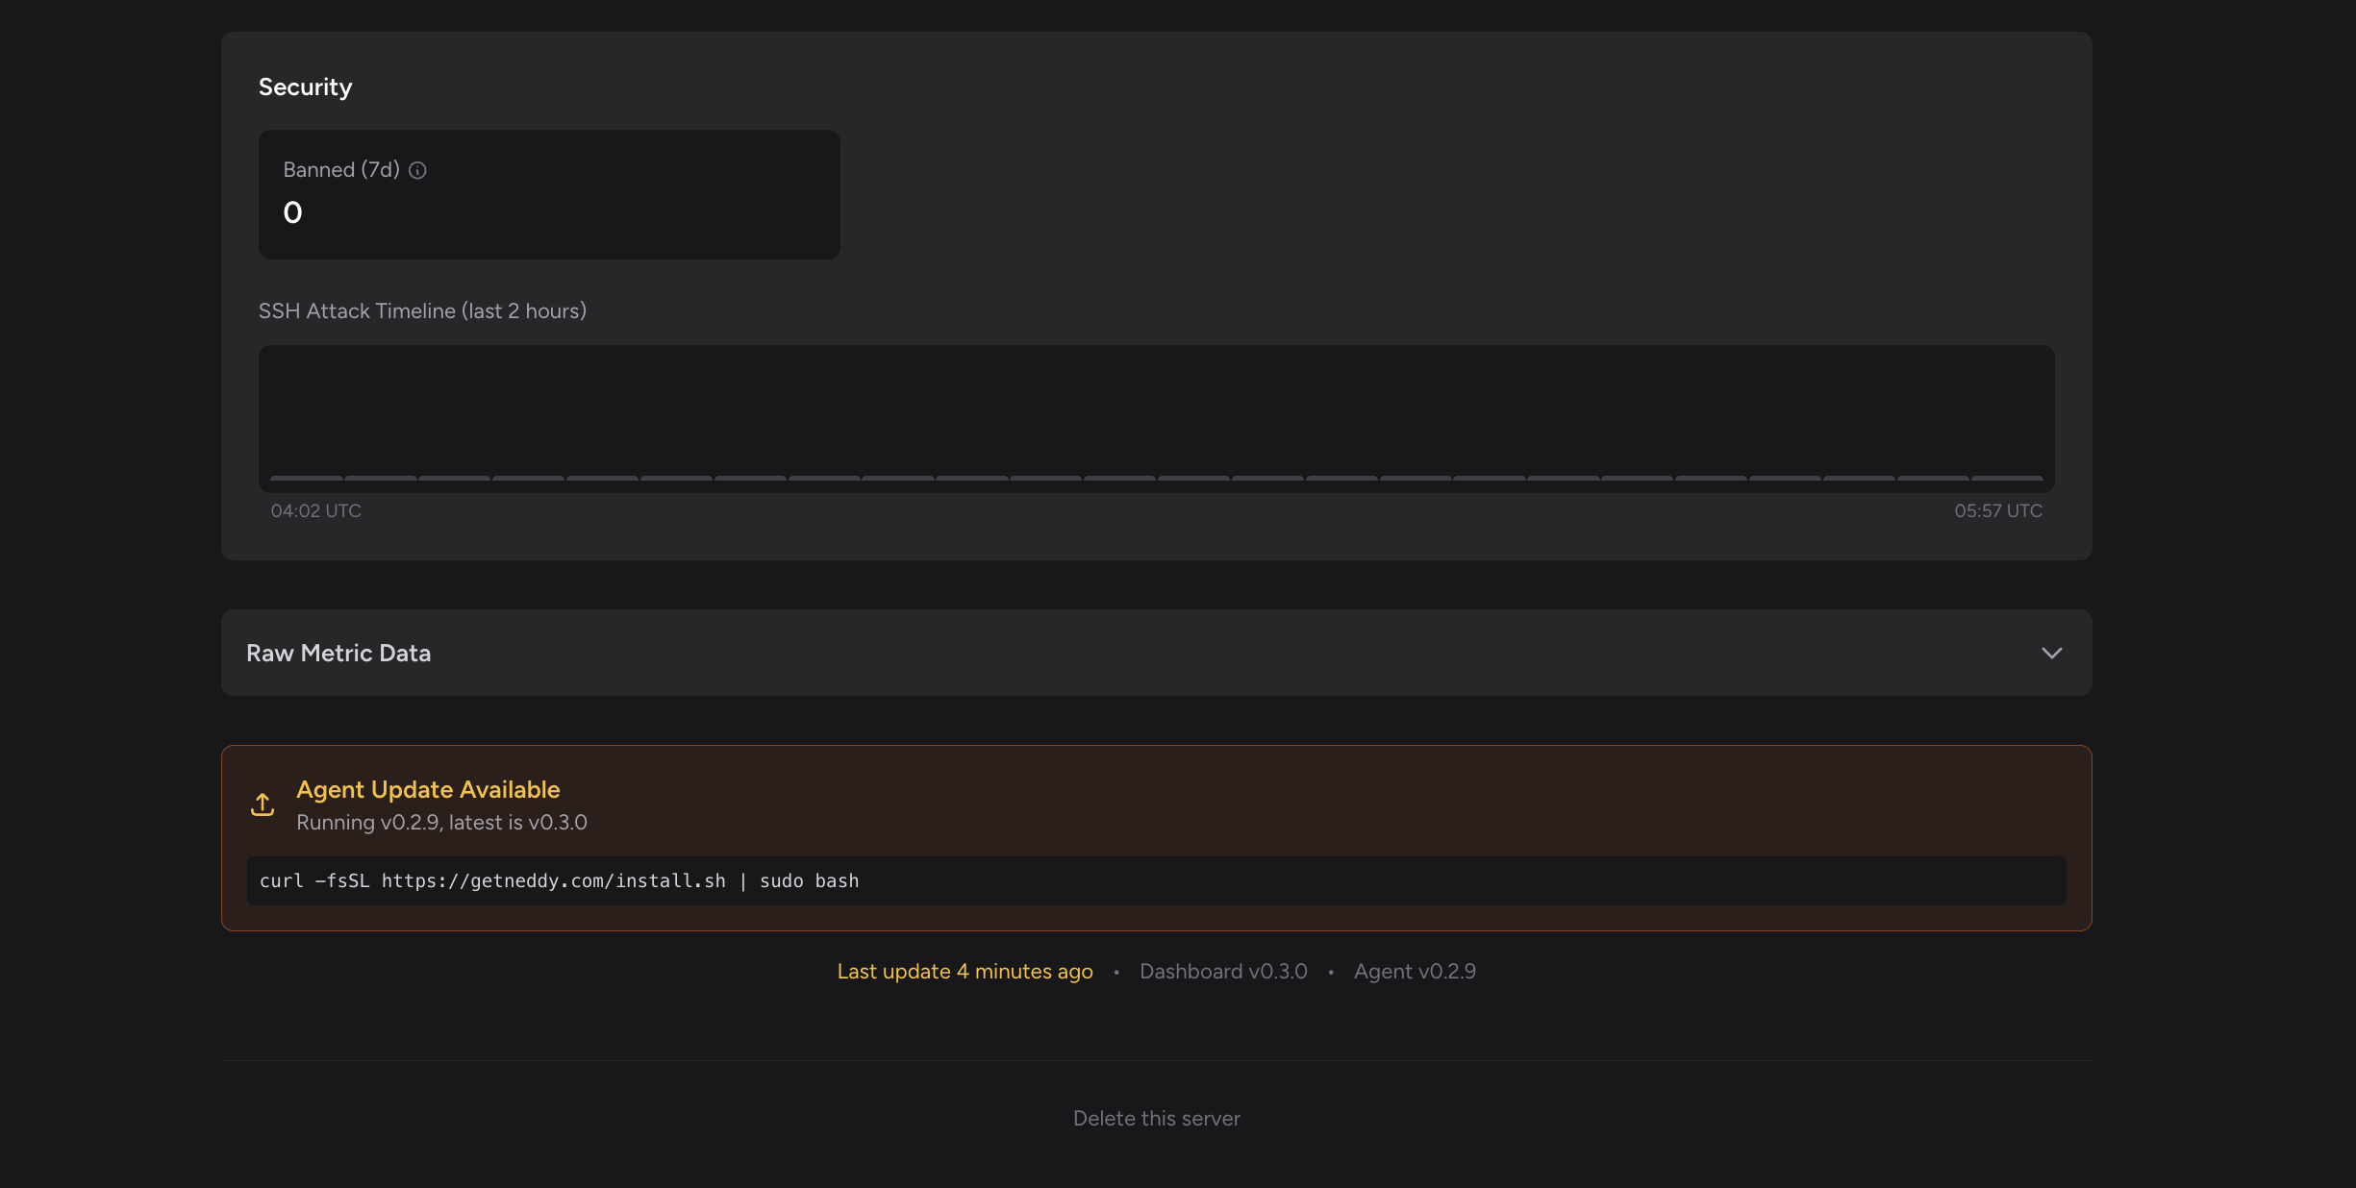
Task: Click the Agent Update Available heading
Action: pyautogui.click(x=428, y=790)
